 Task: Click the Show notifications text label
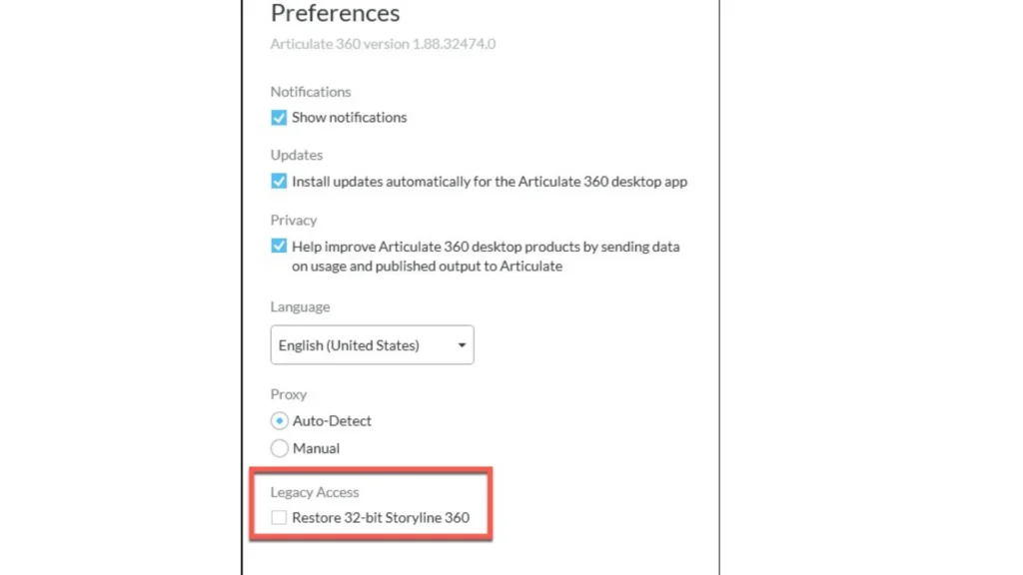(348, 117)
